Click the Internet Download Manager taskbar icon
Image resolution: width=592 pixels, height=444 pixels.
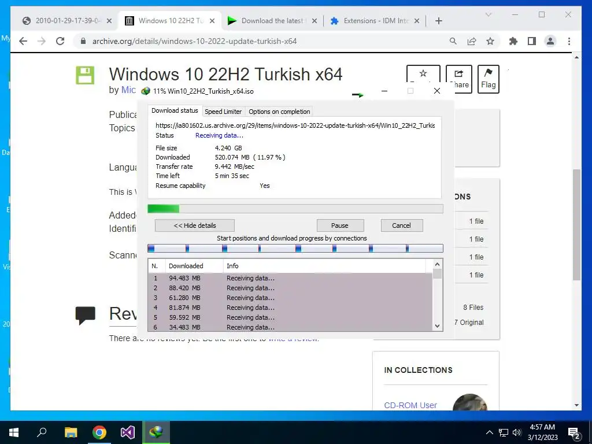(x=156, y=432)
